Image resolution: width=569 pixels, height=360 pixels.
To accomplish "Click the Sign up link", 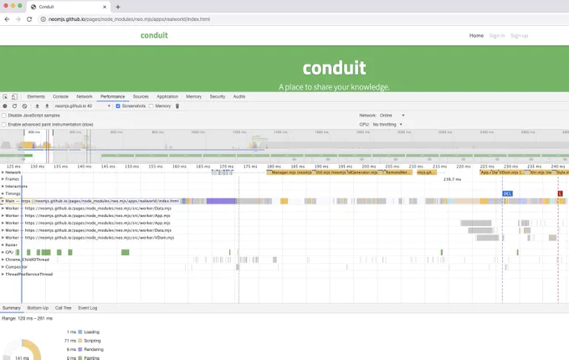I will click(519, 35).
